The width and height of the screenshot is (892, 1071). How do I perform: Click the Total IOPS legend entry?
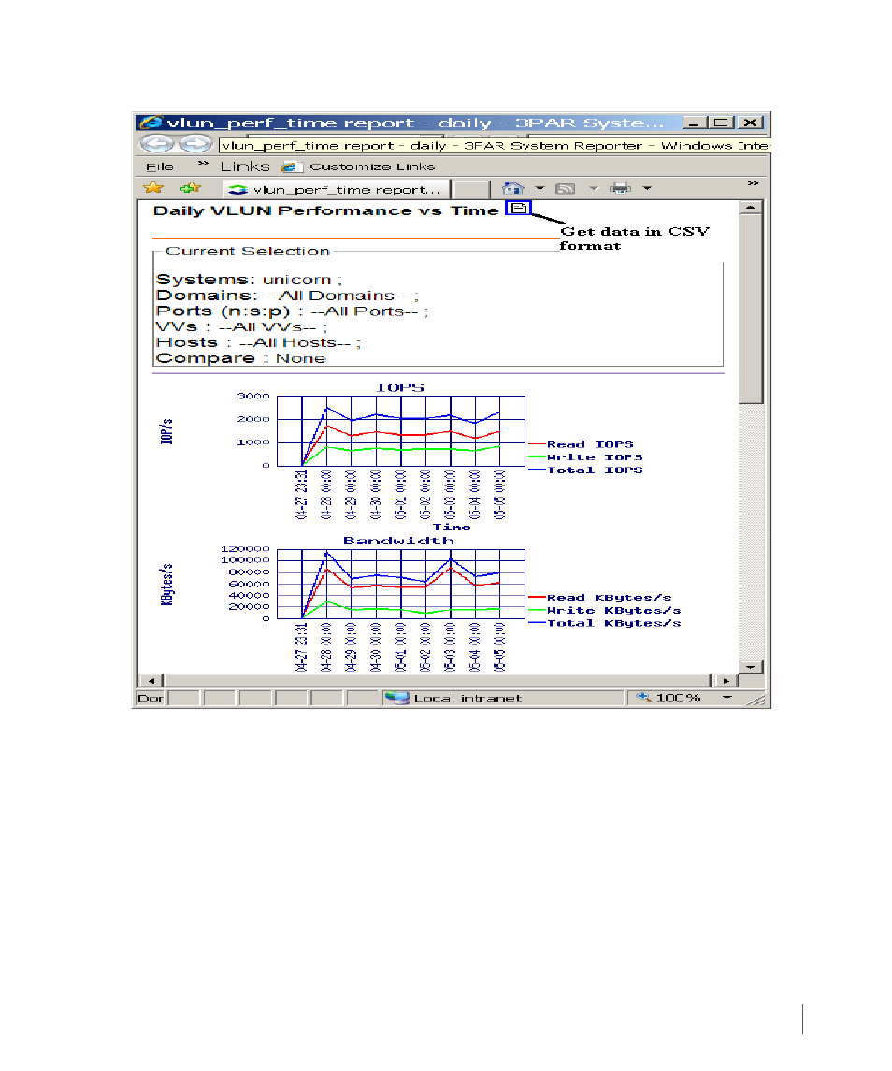(x=585, y=470)
